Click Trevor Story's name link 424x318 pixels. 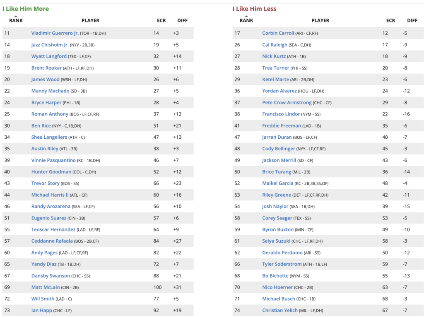(45, 183)
